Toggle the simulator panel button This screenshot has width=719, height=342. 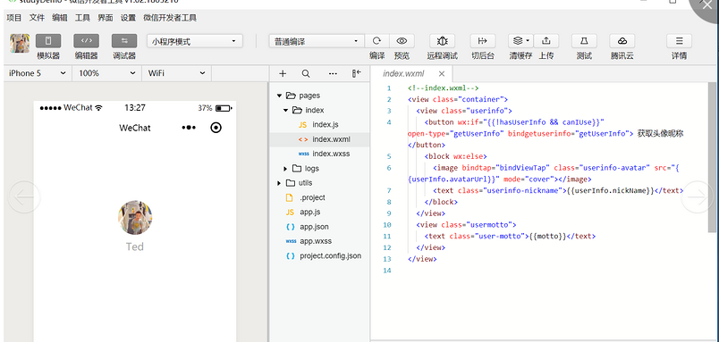[48, 41]
